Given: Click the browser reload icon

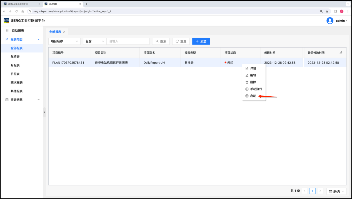Looking at the screenshot, I should coord(16,11).
